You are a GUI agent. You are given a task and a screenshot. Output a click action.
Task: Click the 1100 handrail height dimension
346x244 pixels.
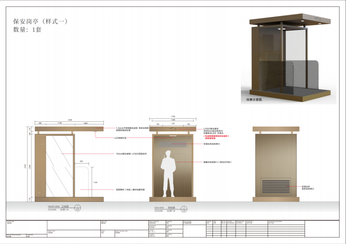tap(95, 183)
